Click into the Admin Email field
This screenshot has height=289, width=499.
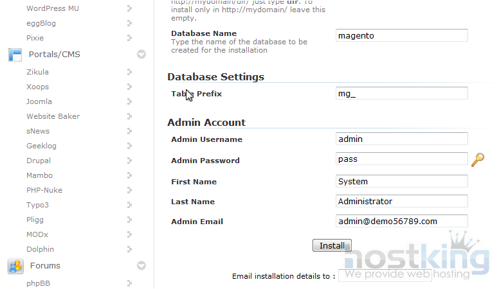click(402, 221)
